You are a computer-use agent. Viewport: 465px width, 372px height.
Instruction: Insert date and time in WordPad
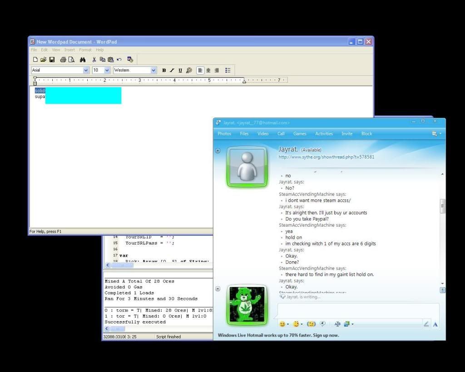(x=130, y=60)
